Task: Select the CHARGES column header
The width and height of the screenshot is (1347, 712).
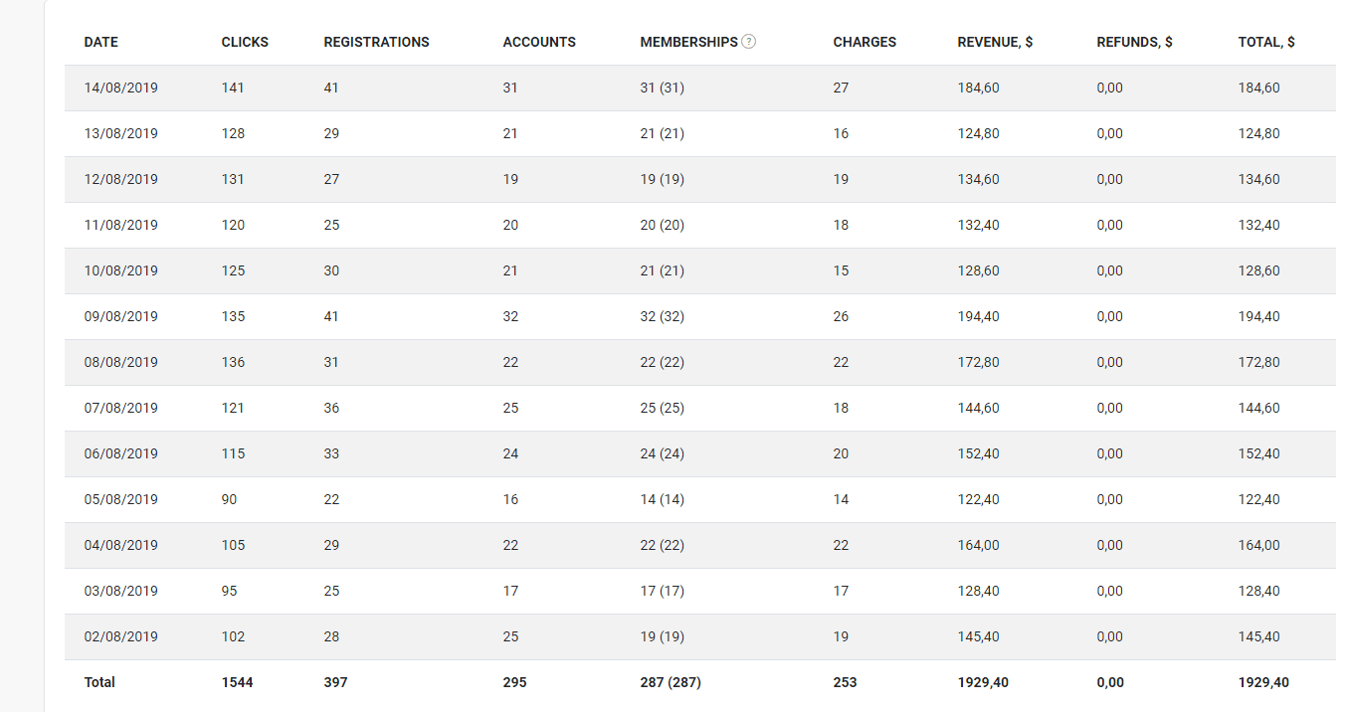Action: (865, 42)
